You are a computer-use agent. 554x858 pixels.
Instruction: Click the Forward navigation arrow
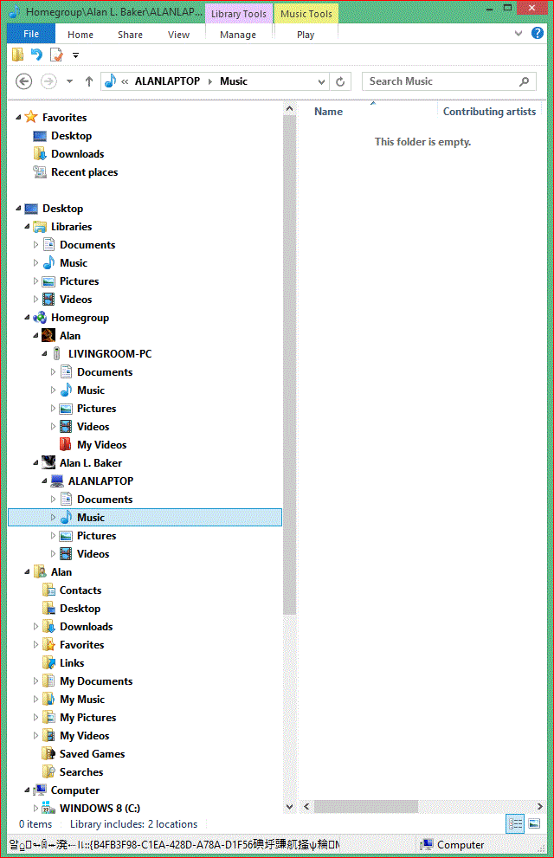pos(48,81)
